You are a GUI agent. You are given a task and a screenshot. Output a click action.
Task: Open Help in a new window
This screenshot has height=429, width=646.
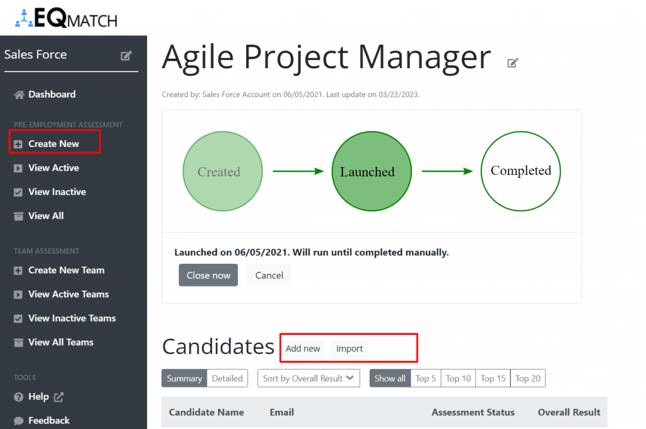point(38,397)
